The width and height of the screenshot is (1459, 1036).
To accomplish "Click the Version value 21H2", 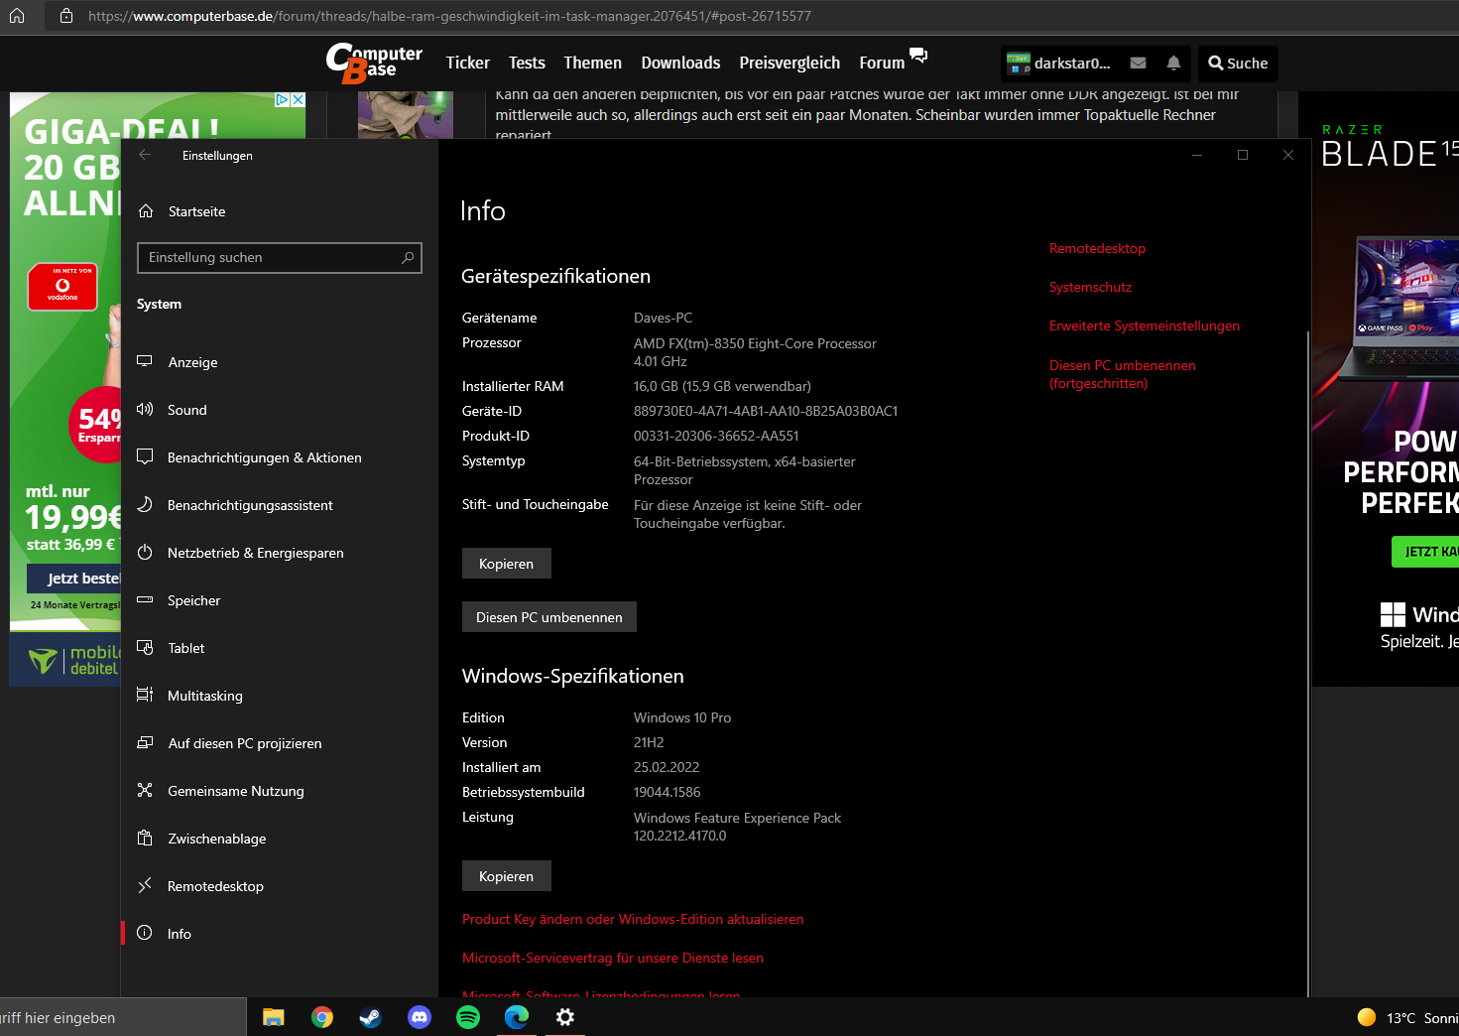I will pyautogui.click(x=649, y=742).
